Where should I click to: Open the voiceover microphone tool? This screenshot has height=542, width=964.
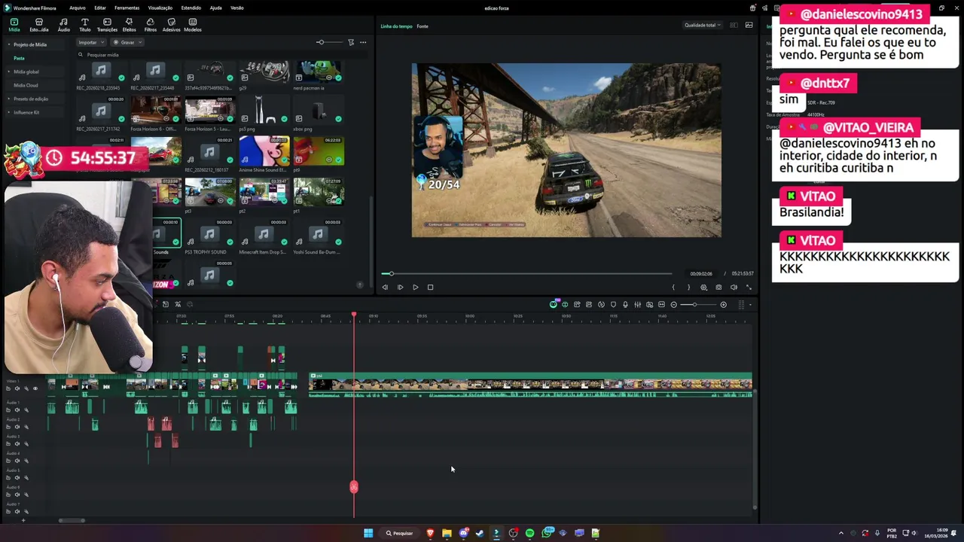625,304
